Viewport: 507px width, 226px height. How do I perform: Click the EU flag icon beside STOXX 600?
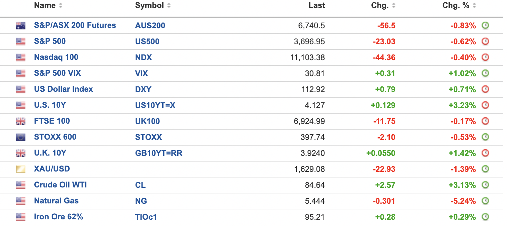tap(21, 137)
